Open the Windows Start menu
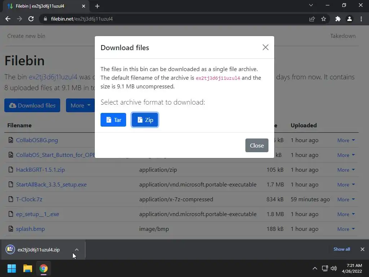The width and height of the screenshot is (369, 277). click(12, 268)
